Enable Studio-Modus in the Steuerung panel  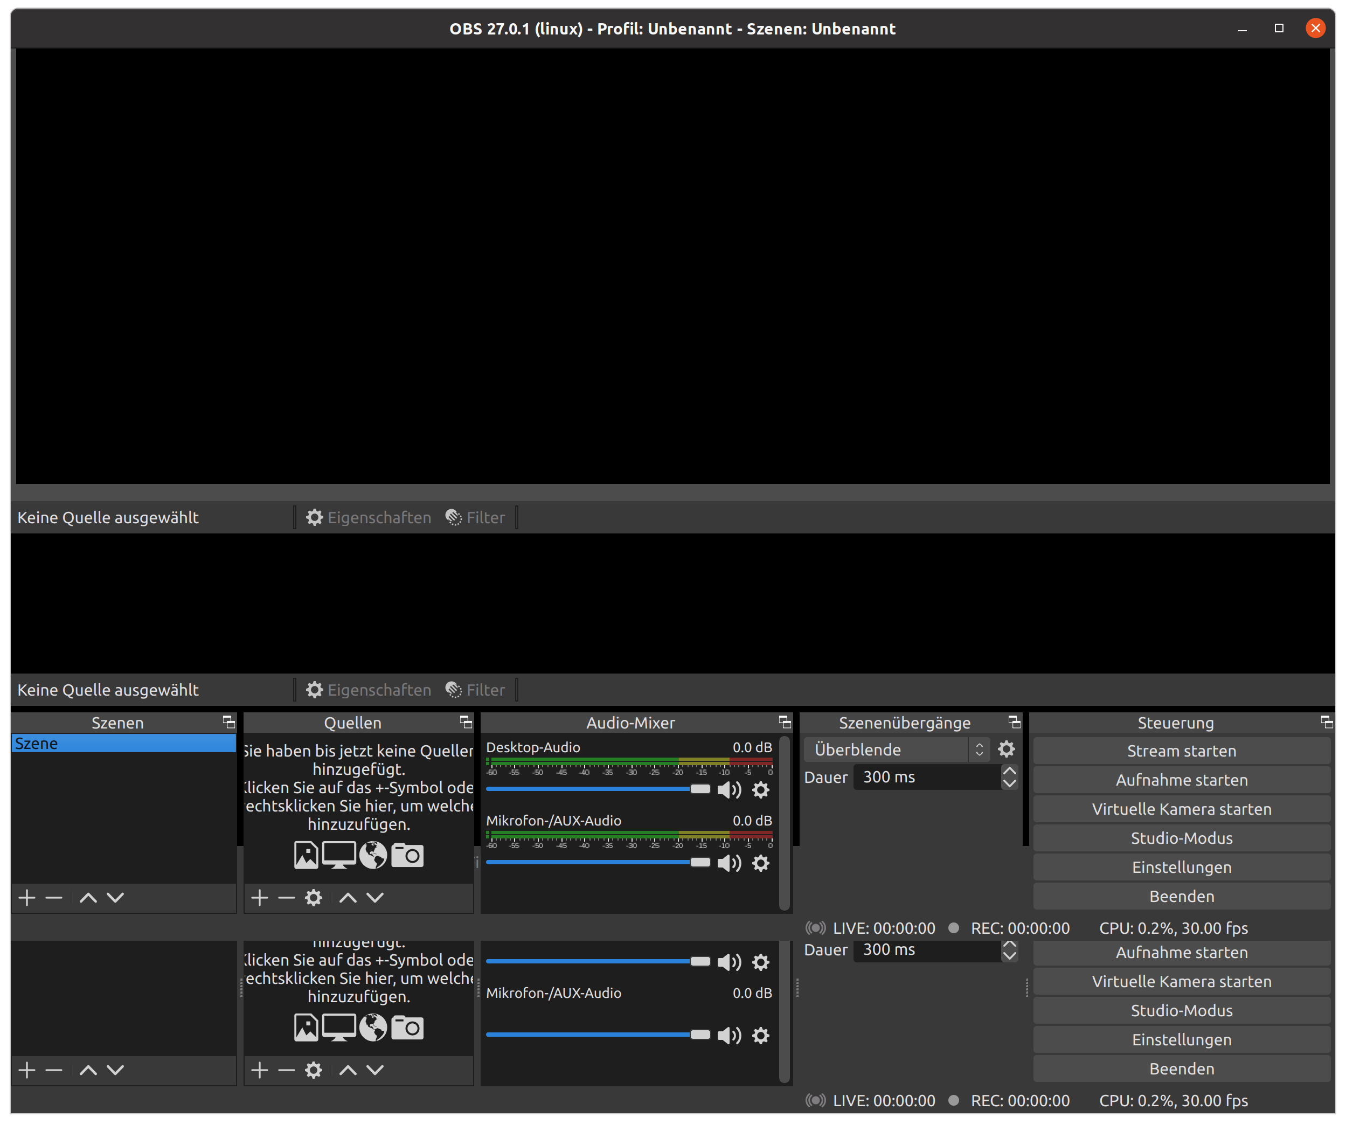[1182, 837]
